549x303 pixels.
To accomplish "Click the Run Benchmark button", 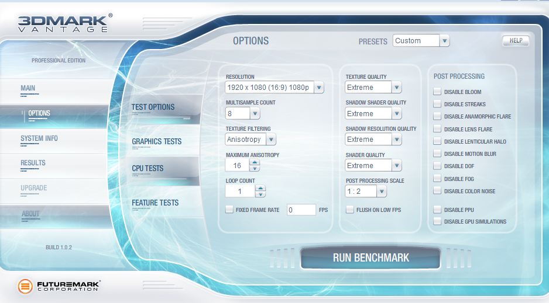I will [x=370, y=258].
